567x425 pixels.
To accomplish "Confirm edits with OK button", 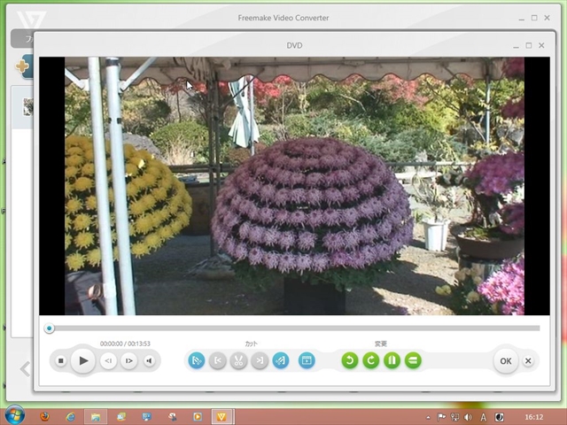I will click(x=505, y=360).
